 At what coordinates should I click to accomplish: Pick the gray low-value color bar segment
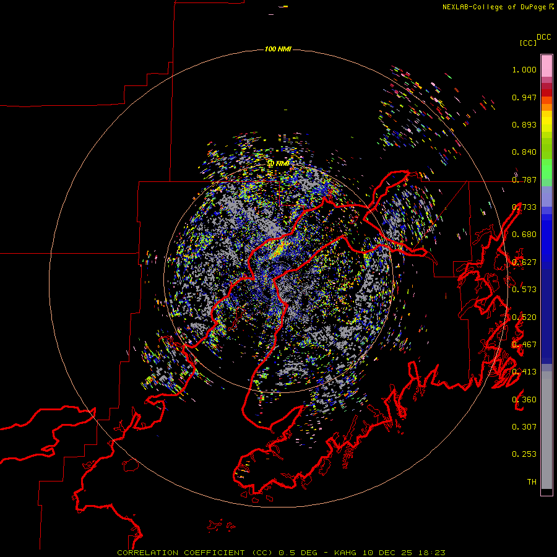(x=546, y=430)
